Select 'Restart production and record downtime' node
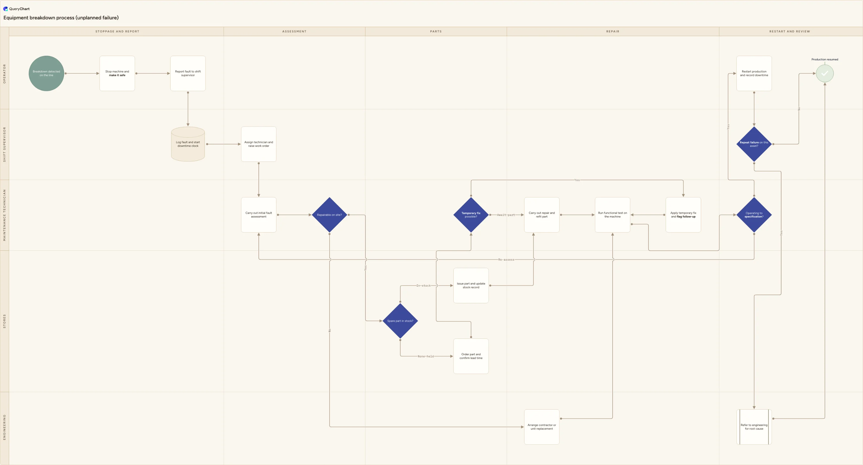Viewport: 863px width, 465px height. [754, 73]
